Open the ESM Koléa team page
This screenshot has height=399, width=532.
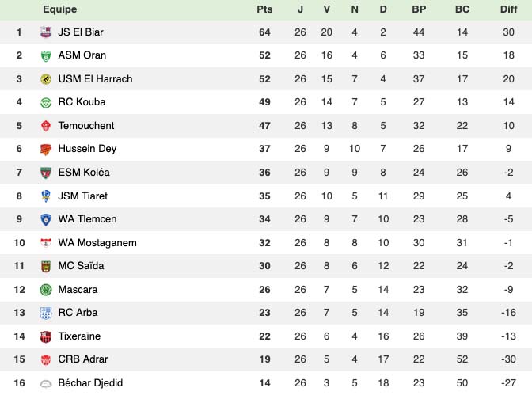[x=84, y=173]
